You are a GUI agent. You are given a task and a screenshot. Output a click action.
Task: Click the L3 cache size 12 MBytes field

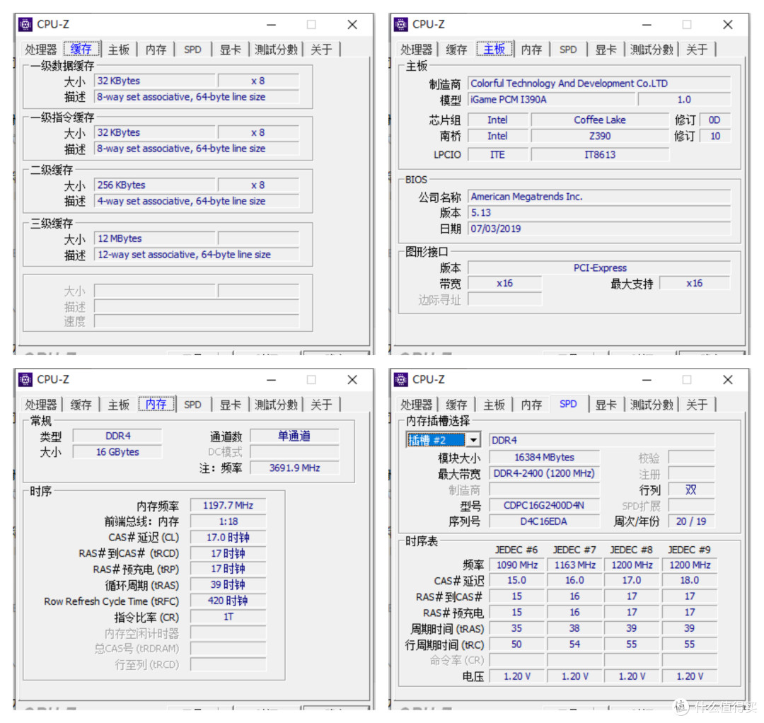tap(154, 238)
